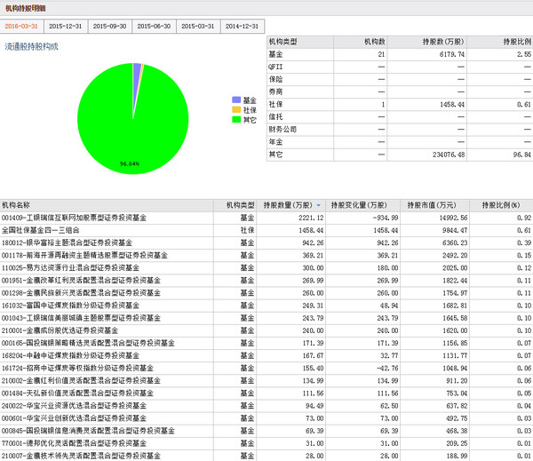This screenshot has width=533, height=461.
Task: Click the 机构持股明细 section heading
Action: (26, 8)
